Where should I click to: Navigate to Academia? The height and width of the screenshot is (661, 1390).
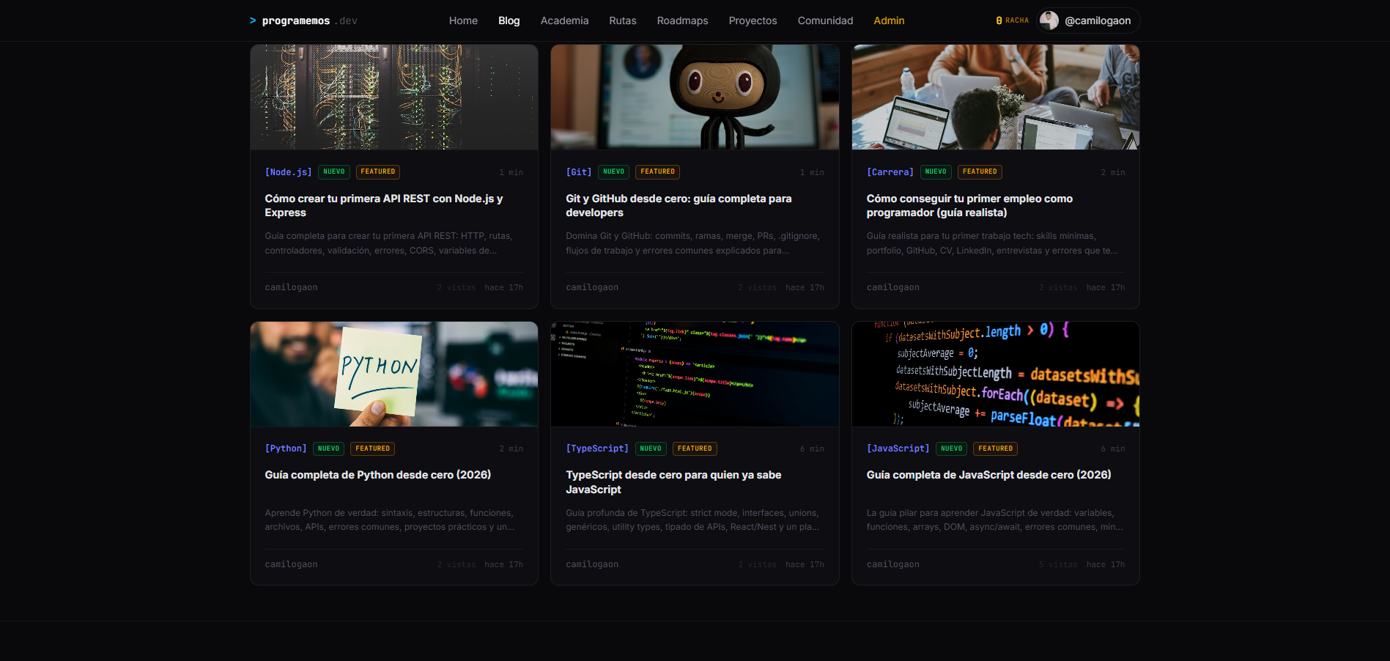click(x=564, y=21)
